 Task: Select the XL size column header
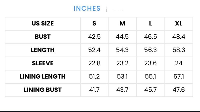179,23
